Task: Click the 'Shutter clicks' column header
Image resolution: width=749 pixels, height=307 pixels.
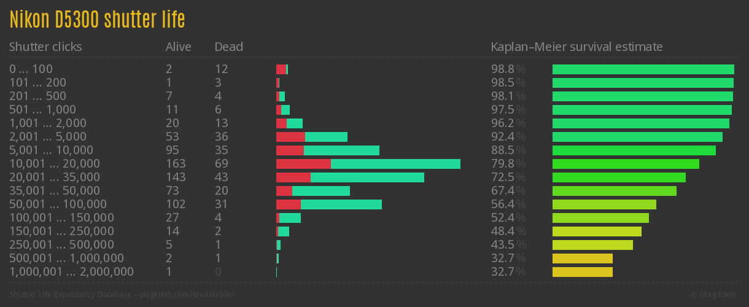Action: [45, 47]
